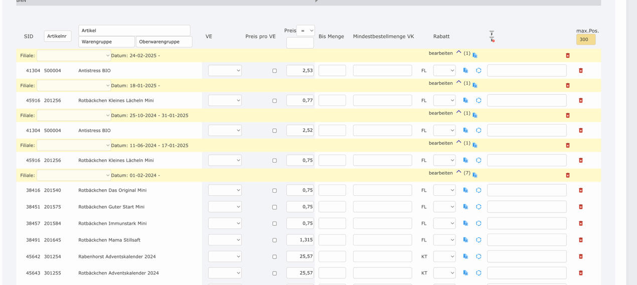Click the refresh icon for Rabenhorst Adventskalender 2024
Screen dimensions: 637x285
tap(479, 256)
